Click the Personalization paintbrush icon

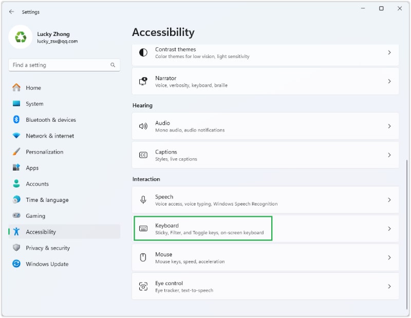16,152
